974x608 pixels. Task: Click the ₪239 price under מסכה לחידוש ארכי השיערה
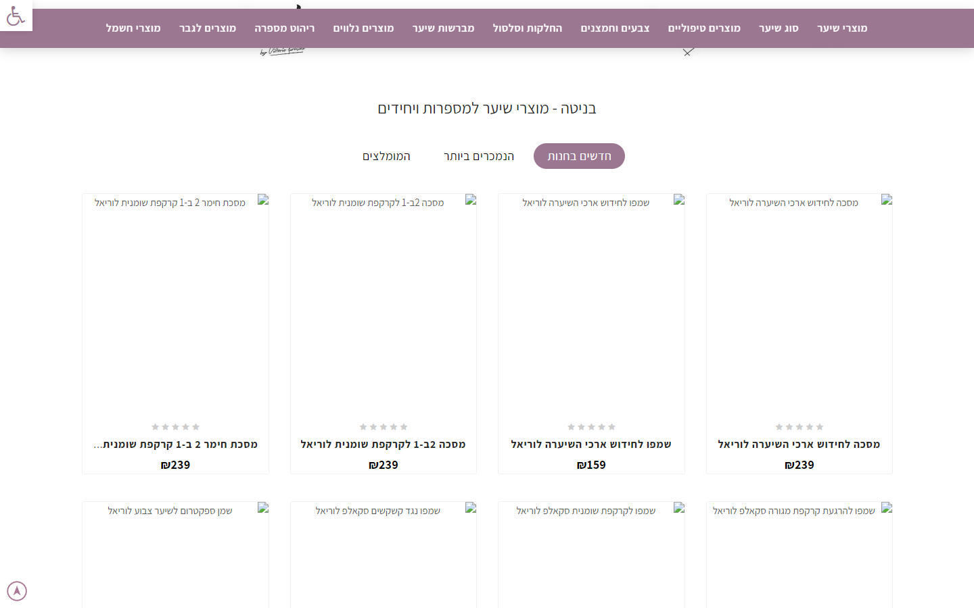(x=799, y=465)
